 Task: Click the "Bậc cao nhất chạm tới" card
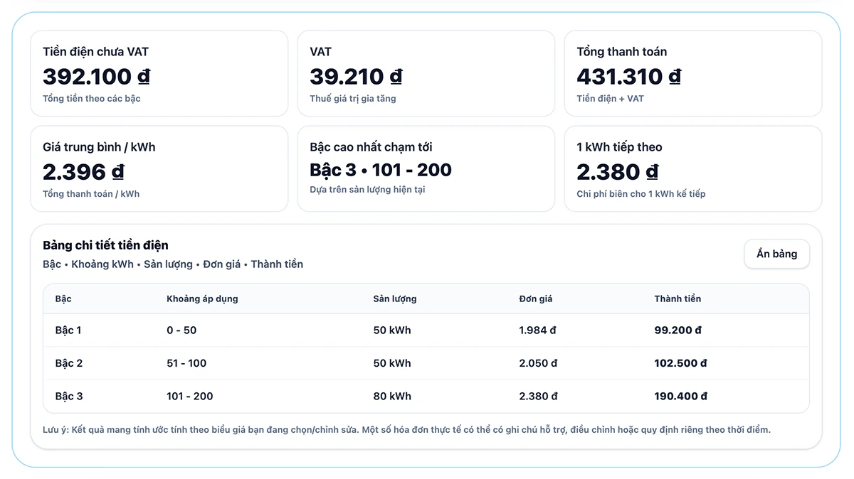coord(426,168)
